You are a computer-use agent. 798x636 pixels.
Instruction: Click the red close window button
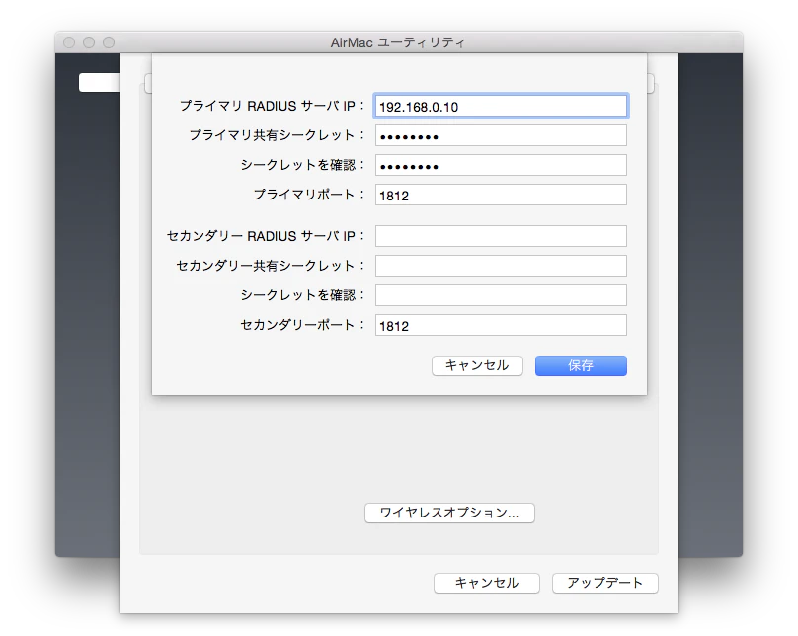point(69,42)
